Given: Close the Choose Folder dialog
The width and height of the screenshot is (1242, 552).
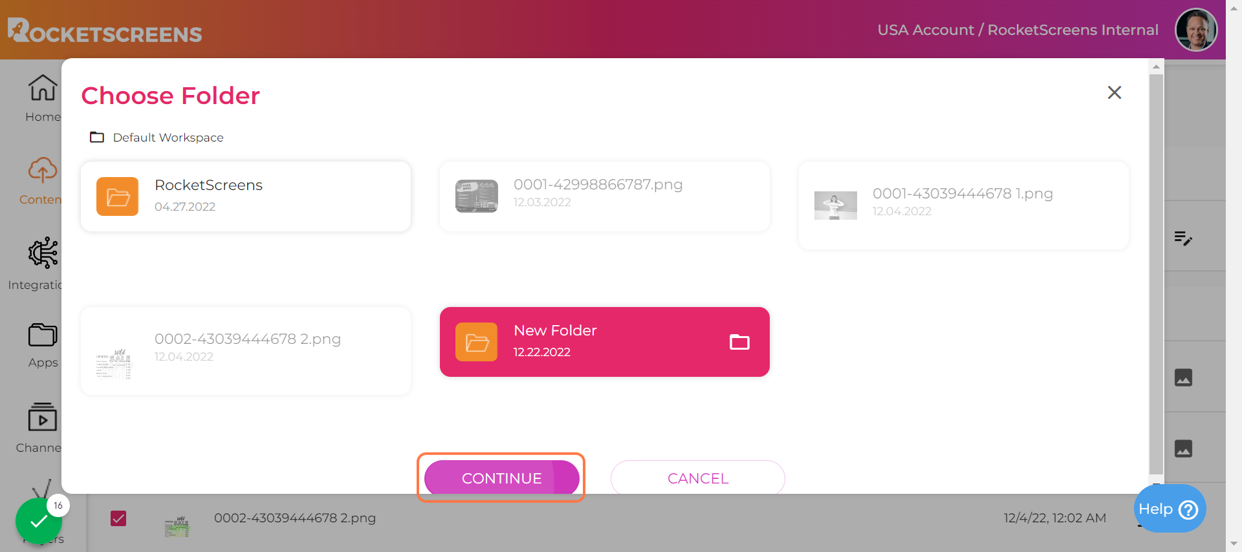Looking at the screenshot, I should coord(1114,92).
